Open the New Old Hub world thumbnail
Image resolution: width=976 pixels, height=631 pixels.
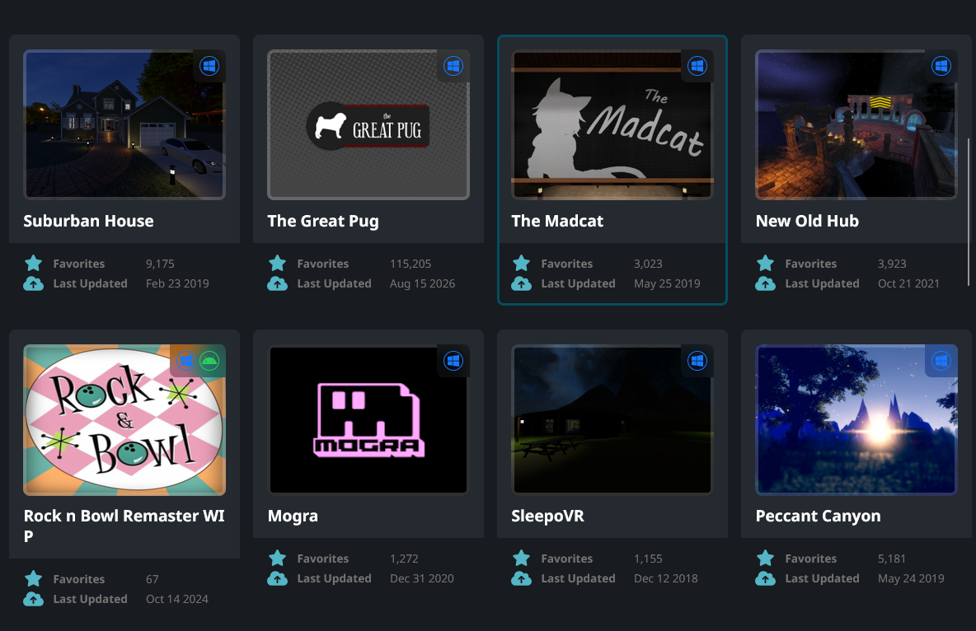(856, 124)
